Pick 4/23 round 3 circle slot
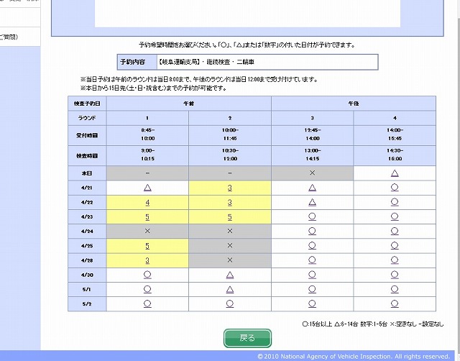Image resolution: width=460 pixels, height=361 pixels. coord(313,216)
